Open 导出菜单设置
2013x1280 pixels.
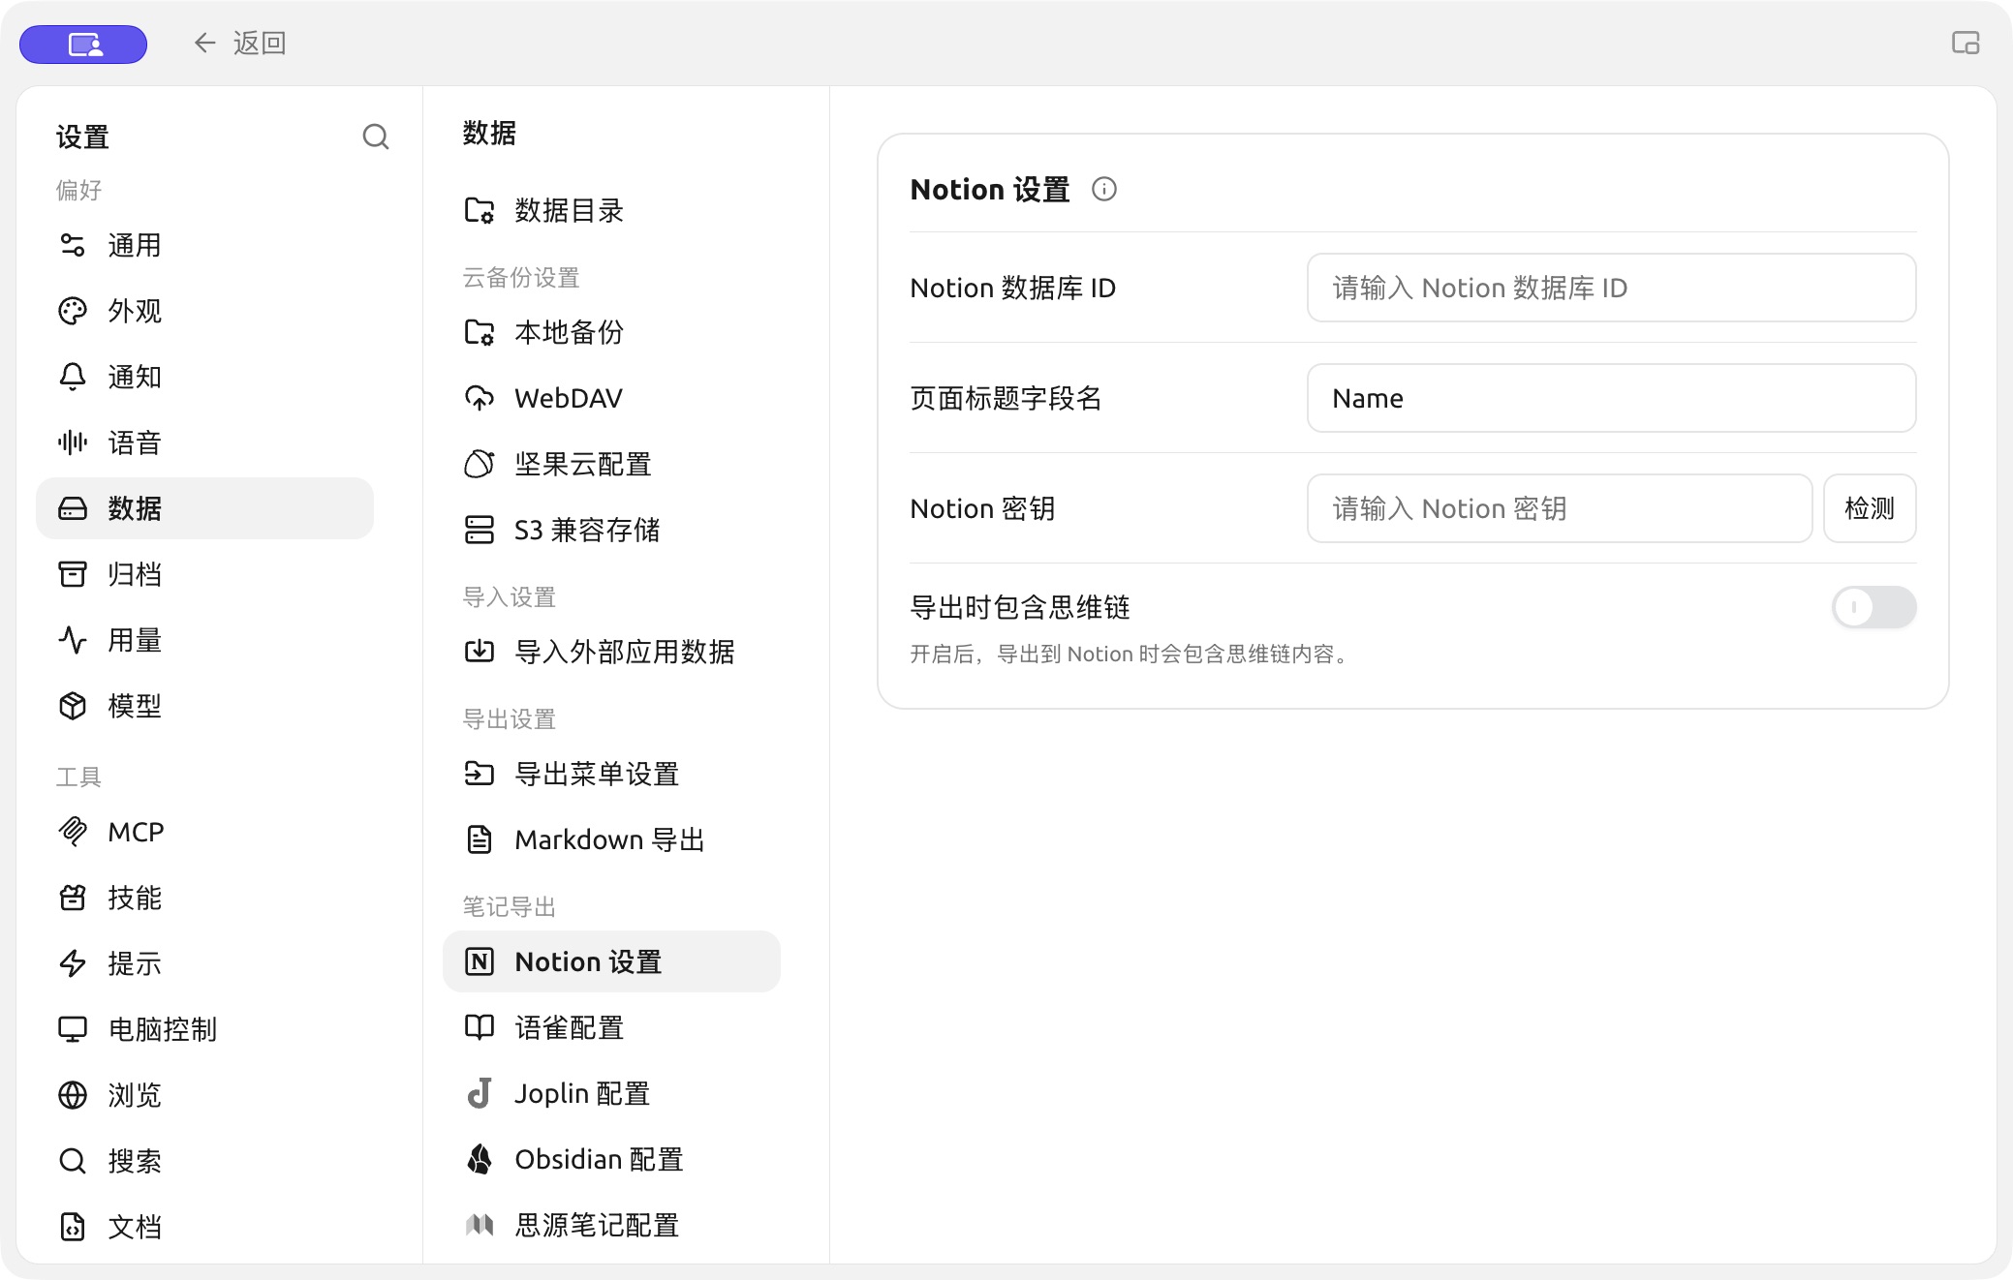611,774
